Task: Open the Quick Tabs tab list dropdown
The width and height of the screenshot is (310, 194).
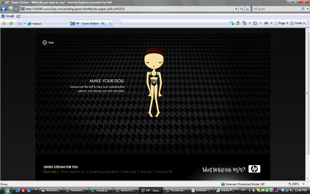Action: coord(24,24)
